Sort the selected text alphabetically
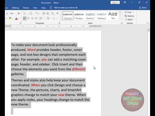Viewport: 155px width, 116px height. [x=53, y=14]
